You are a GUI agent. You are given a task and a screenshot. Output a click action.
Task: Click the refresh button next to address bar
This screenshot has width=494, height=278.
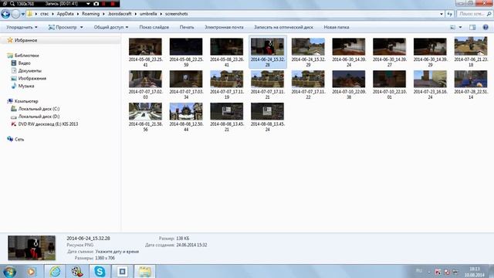click(x=449, y=14)
